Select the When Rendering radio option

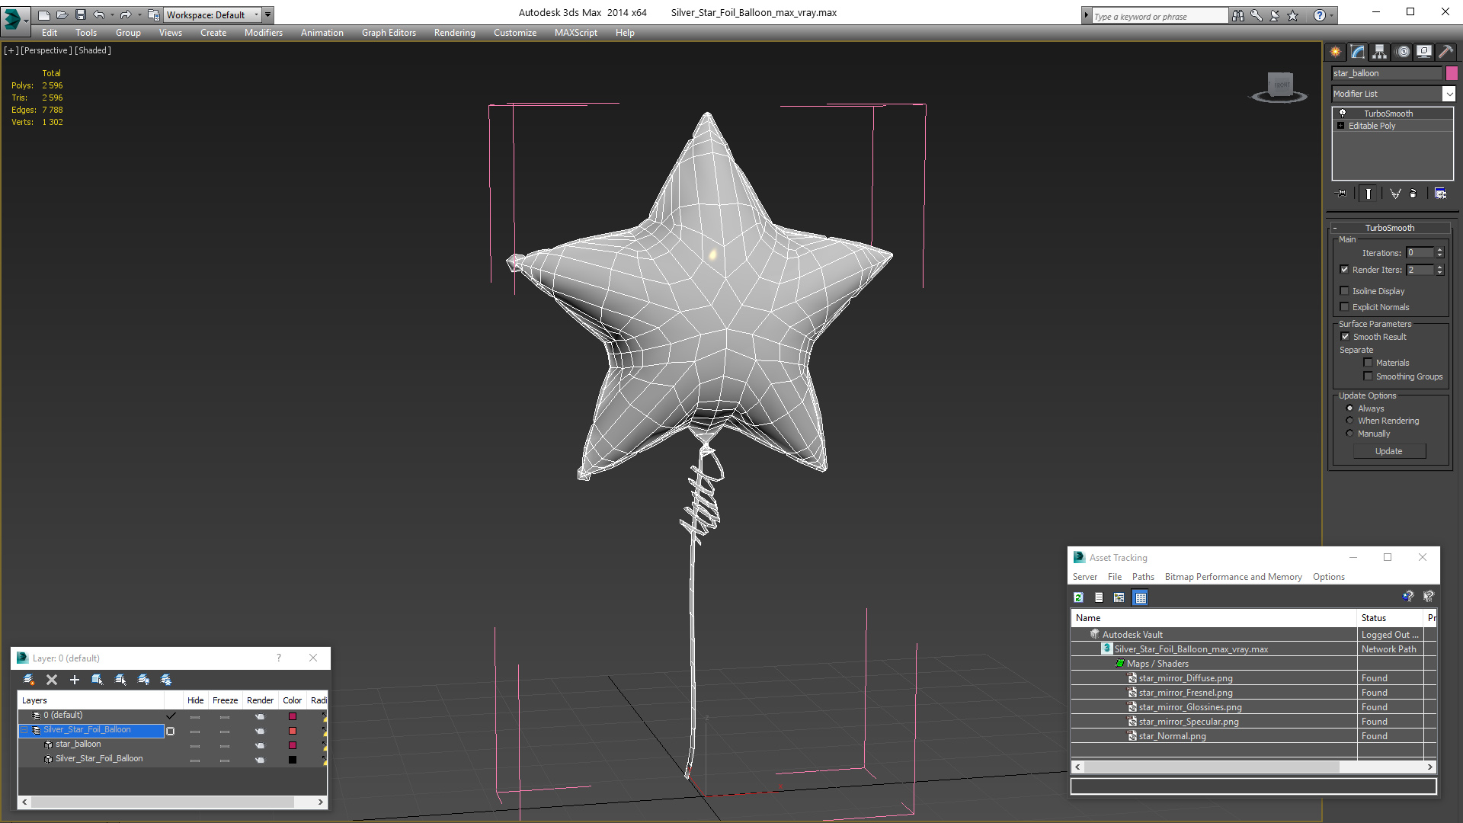click(x=1349, y=421)
